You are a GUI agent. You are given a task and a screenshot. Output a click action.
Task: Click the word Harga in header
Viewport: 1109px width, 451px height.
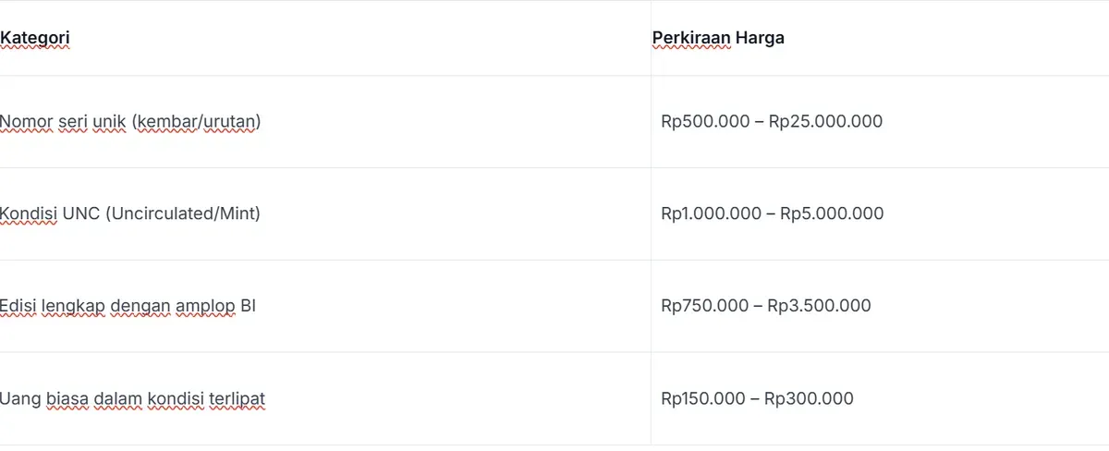[x=760, y=39]
